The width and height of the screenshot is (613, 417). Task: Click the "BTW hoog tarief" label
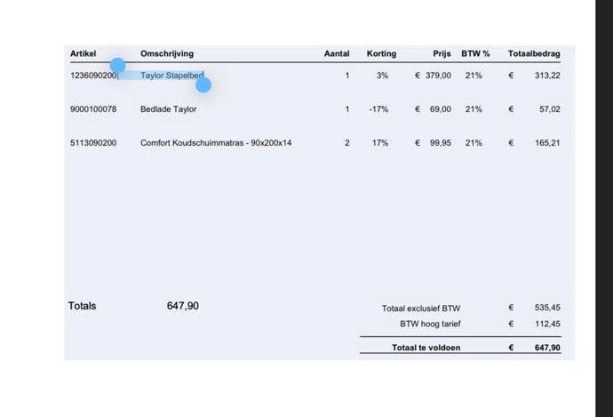pos(430,324)
